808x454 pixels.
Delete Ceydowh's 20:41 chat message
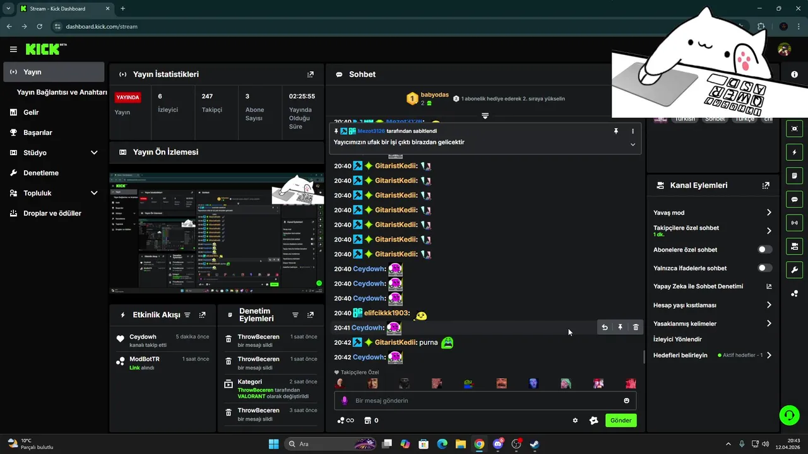point(636,327)
